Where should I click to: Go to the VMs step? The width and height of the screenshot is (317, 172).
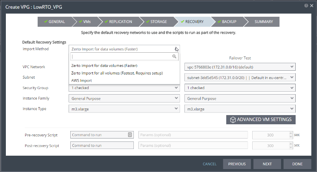tap(85, 22)
